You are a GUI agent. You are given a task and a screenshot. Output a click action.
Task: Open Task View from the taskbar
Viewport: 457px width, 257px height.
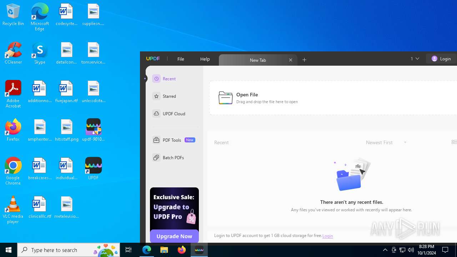[x=129, y=250]
